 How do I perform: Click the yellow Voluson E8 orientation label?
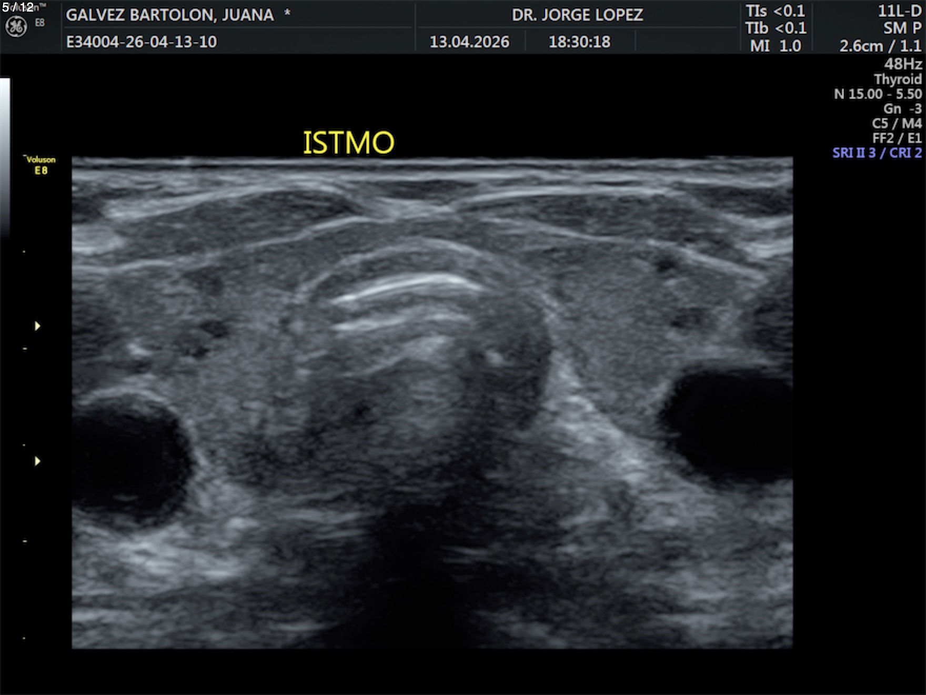coord(41,165)
